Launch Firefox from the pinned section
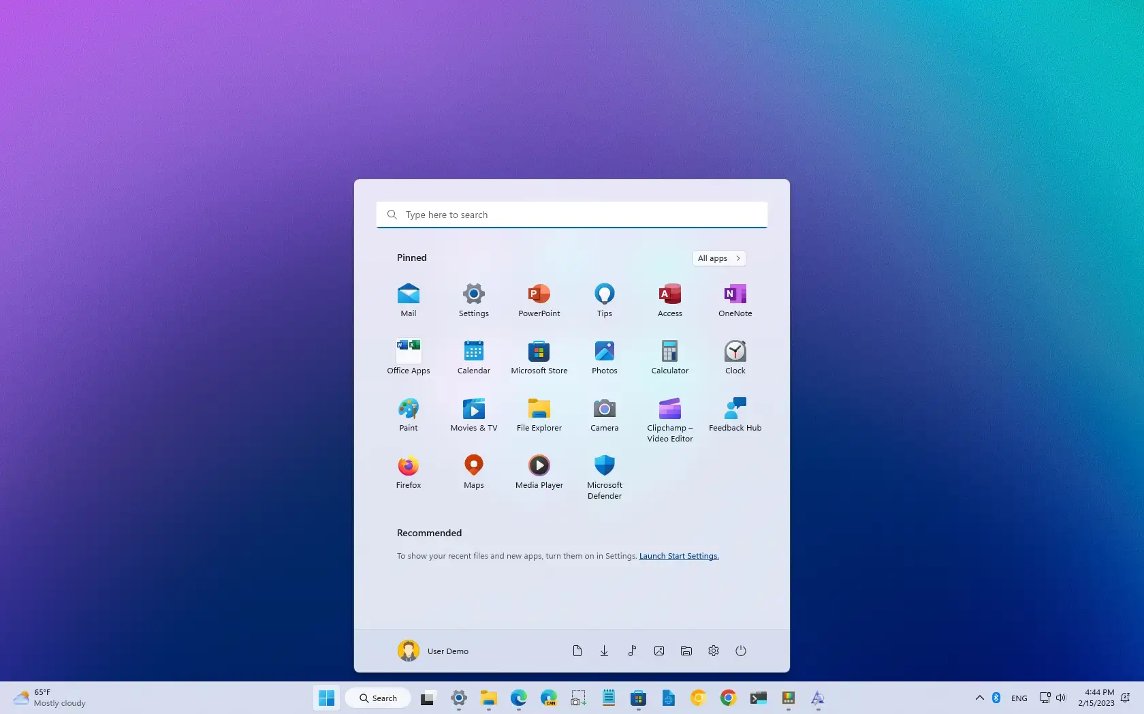The width and height of the screenshot is (1144, 714). pyautogui.click(x=408, y=471)
